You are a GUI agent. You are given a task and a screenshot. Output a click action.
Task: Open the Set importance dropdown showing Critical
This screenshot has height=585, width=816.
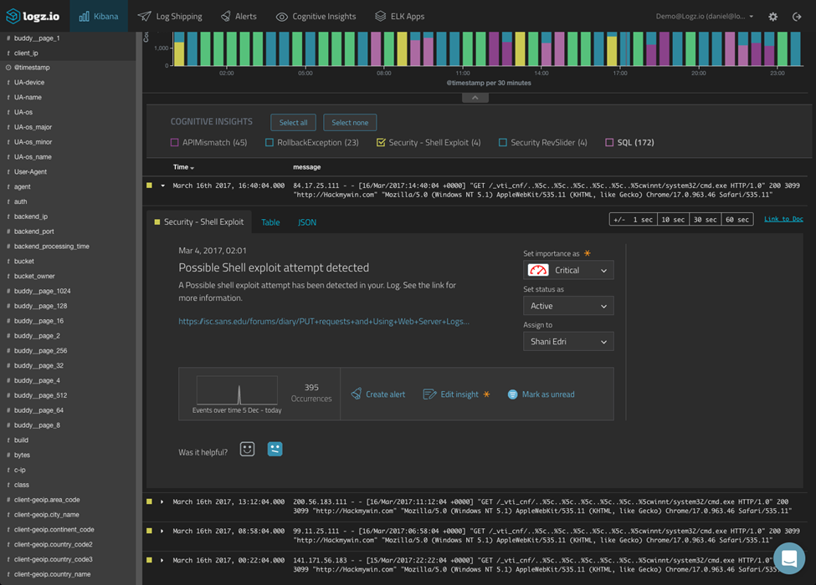click(x=568, y=270)
